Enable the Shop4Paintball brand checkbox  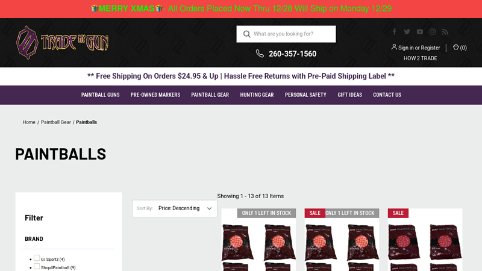[37, 267]
